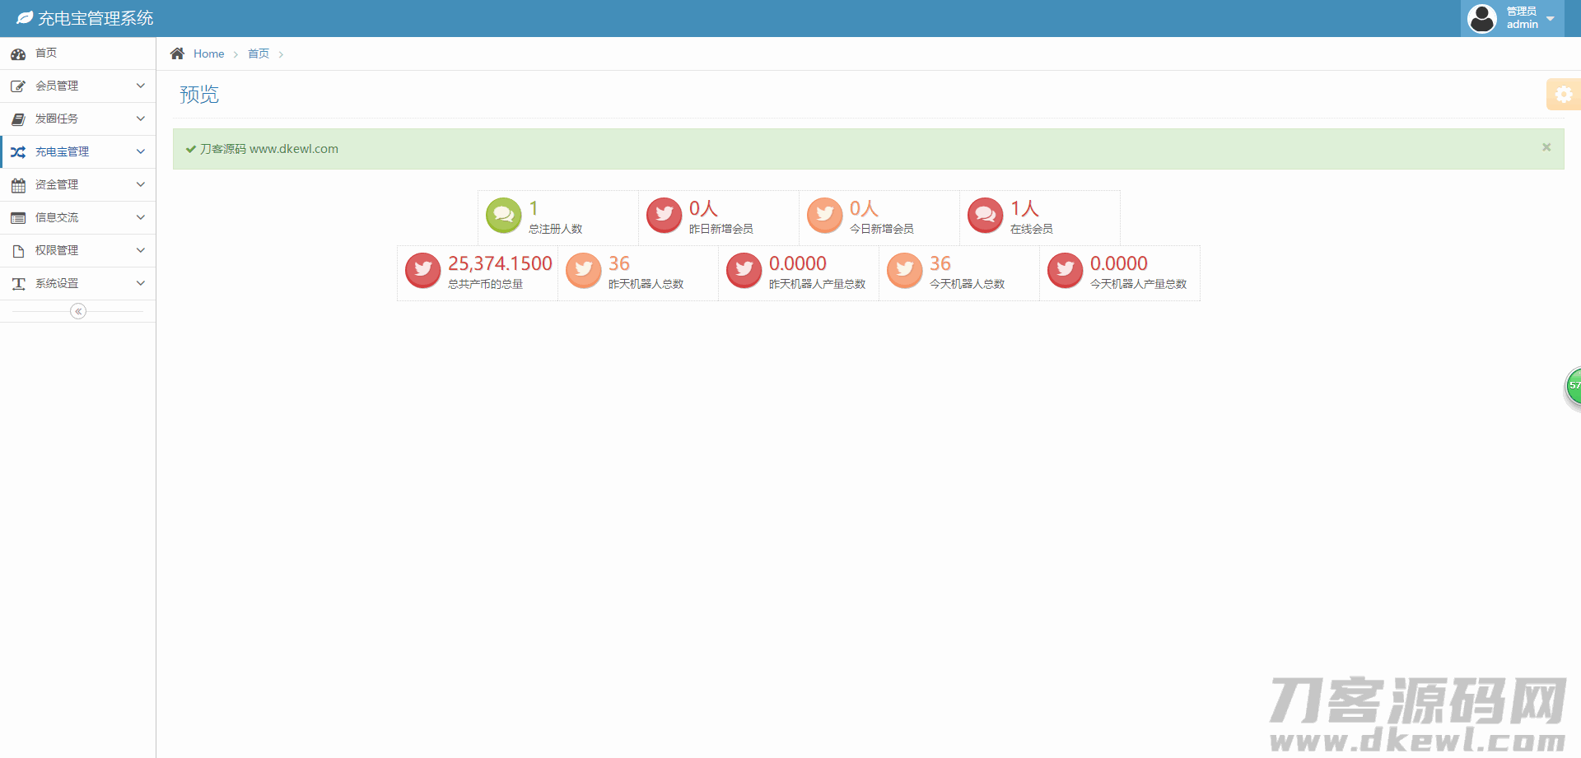Open the admin user dropdown arrow
1581x758 pixels.
pos(1551,19)
